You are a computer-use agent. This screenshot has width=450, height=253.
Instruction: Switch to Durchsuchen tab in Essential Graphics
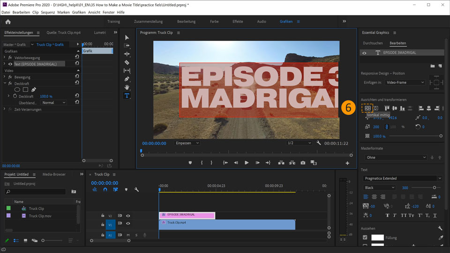(x=373, y=43)
